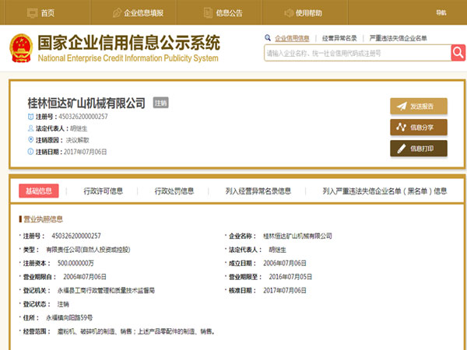Viewport: 467px width, 350px height.
Task: Open the 信息公告 menu item
Action: click(x=230, y=13)
